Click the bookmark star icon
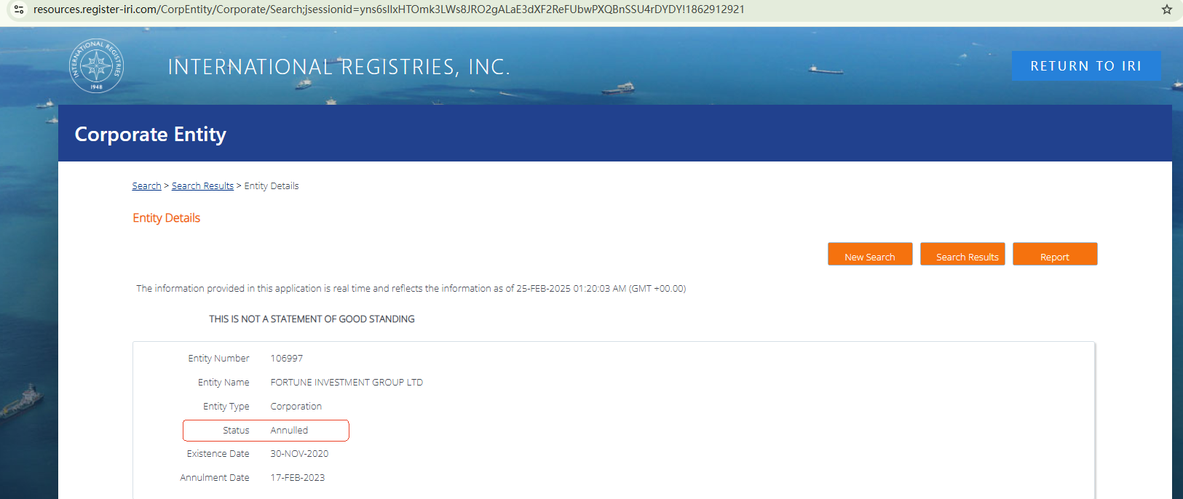Screen dimensions: 1183x499 pyautogui.click(x=1166, y=9)
